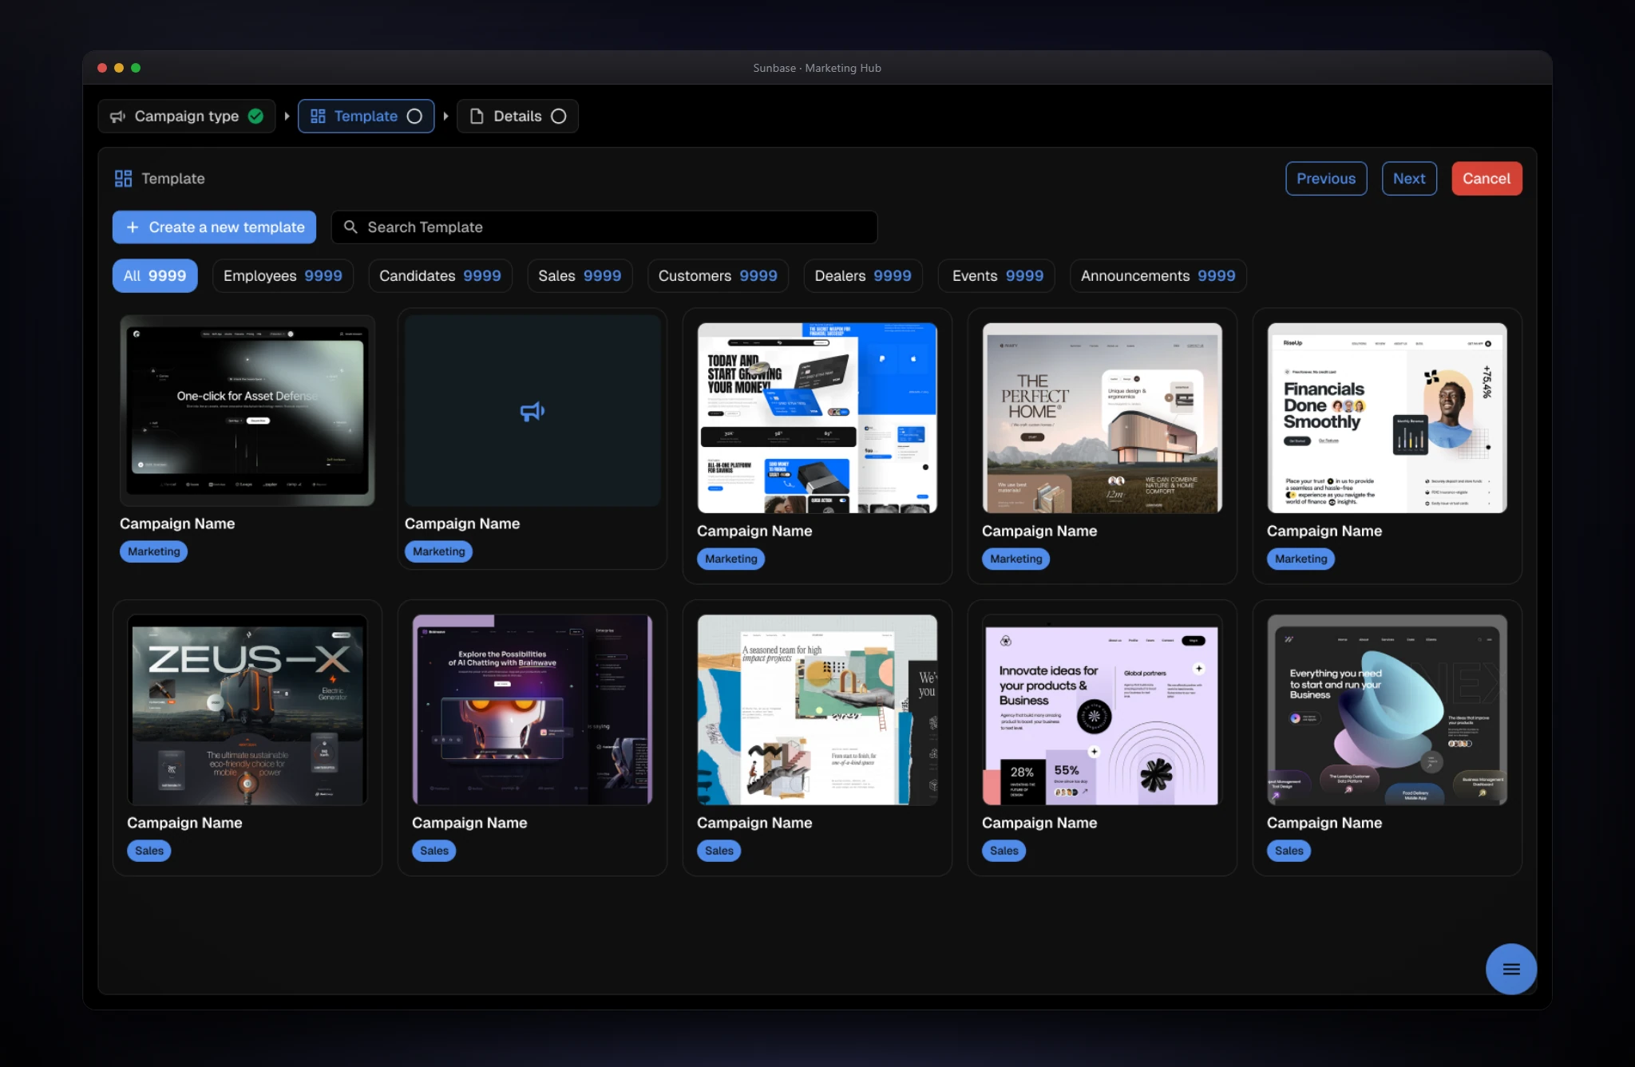1635x1067 pixels.
Task: Focus the Search Template field
Action: (604, 227)
